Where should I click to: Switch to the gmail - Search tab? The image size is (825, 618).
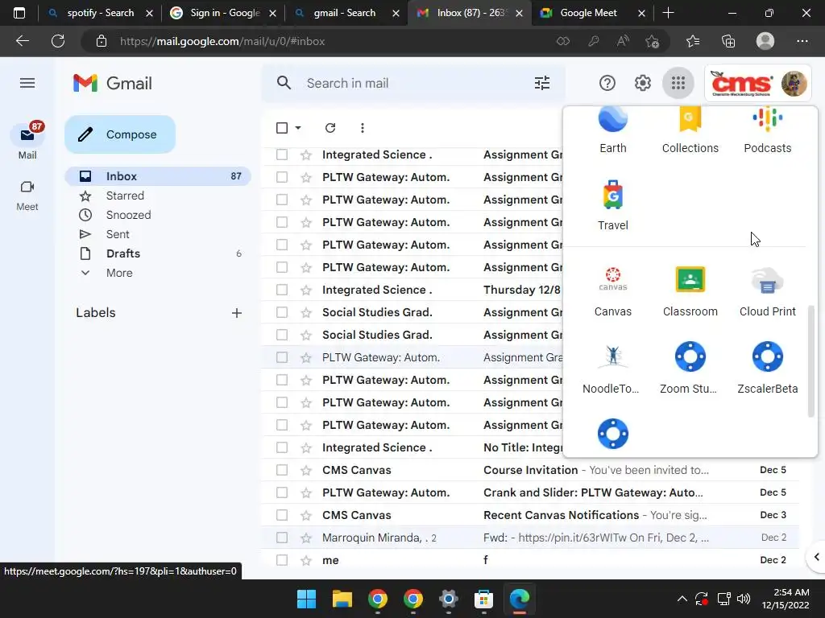pyautogui.click(x=345, y=13)
